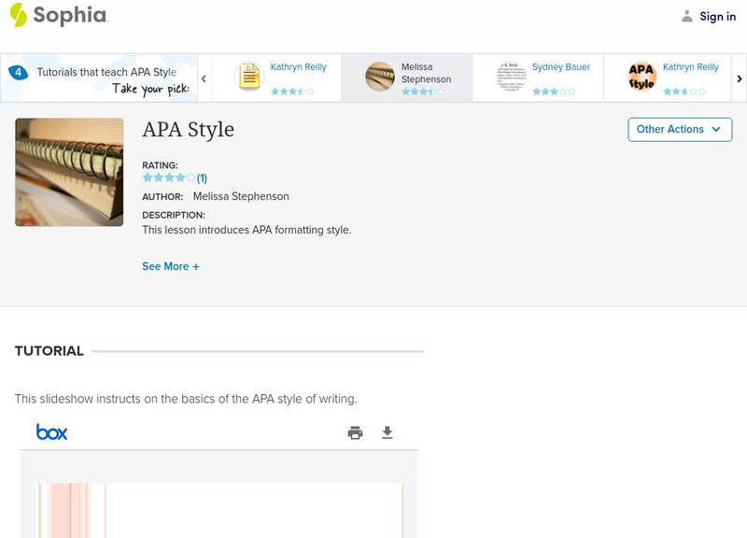
Task: Click the APA Style lesson title
Action: [x=188, y=130]
